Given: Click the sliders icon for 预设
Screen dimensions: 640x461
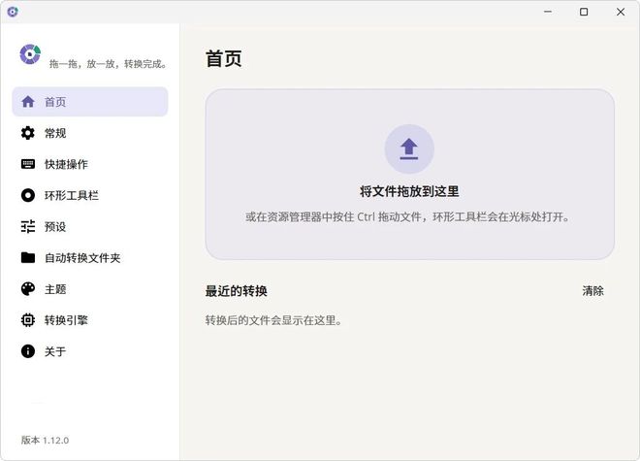Looking at the screenshot, I should [28, 226].
